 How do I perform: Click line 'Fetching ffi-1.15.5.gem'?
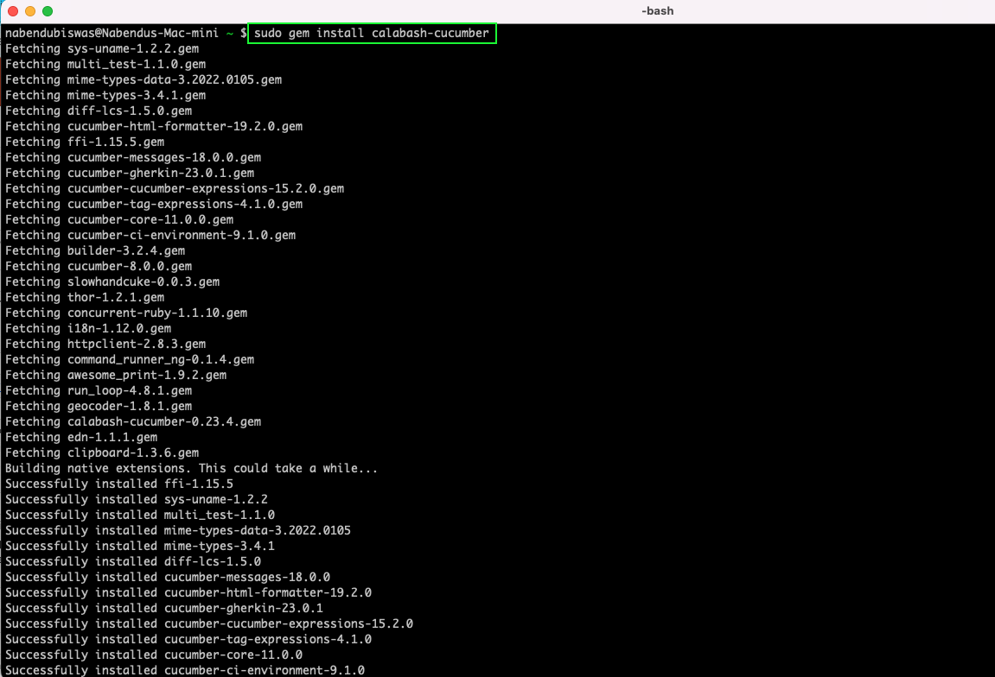pyautogui.click(x=85, y=142)
